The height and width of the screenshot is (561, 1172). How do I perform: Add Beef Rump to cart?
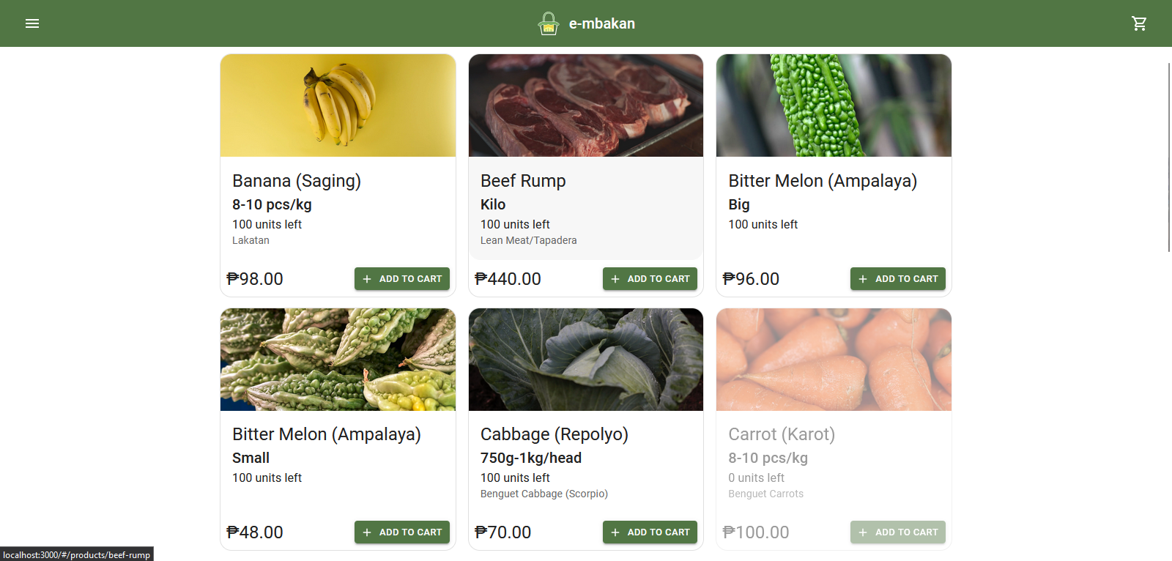click(650, 279)
